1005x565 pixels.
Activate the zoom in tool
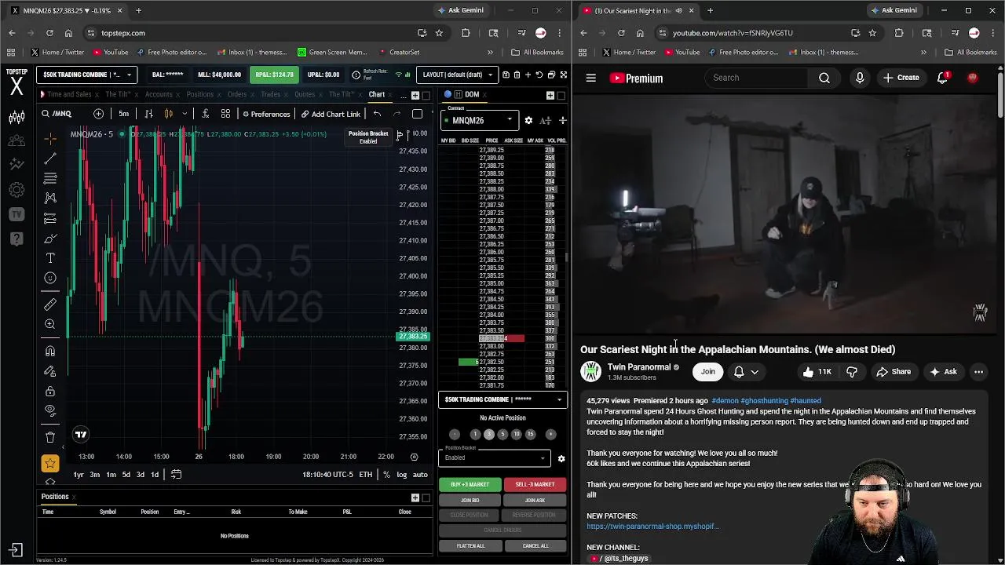coord(50,324)
